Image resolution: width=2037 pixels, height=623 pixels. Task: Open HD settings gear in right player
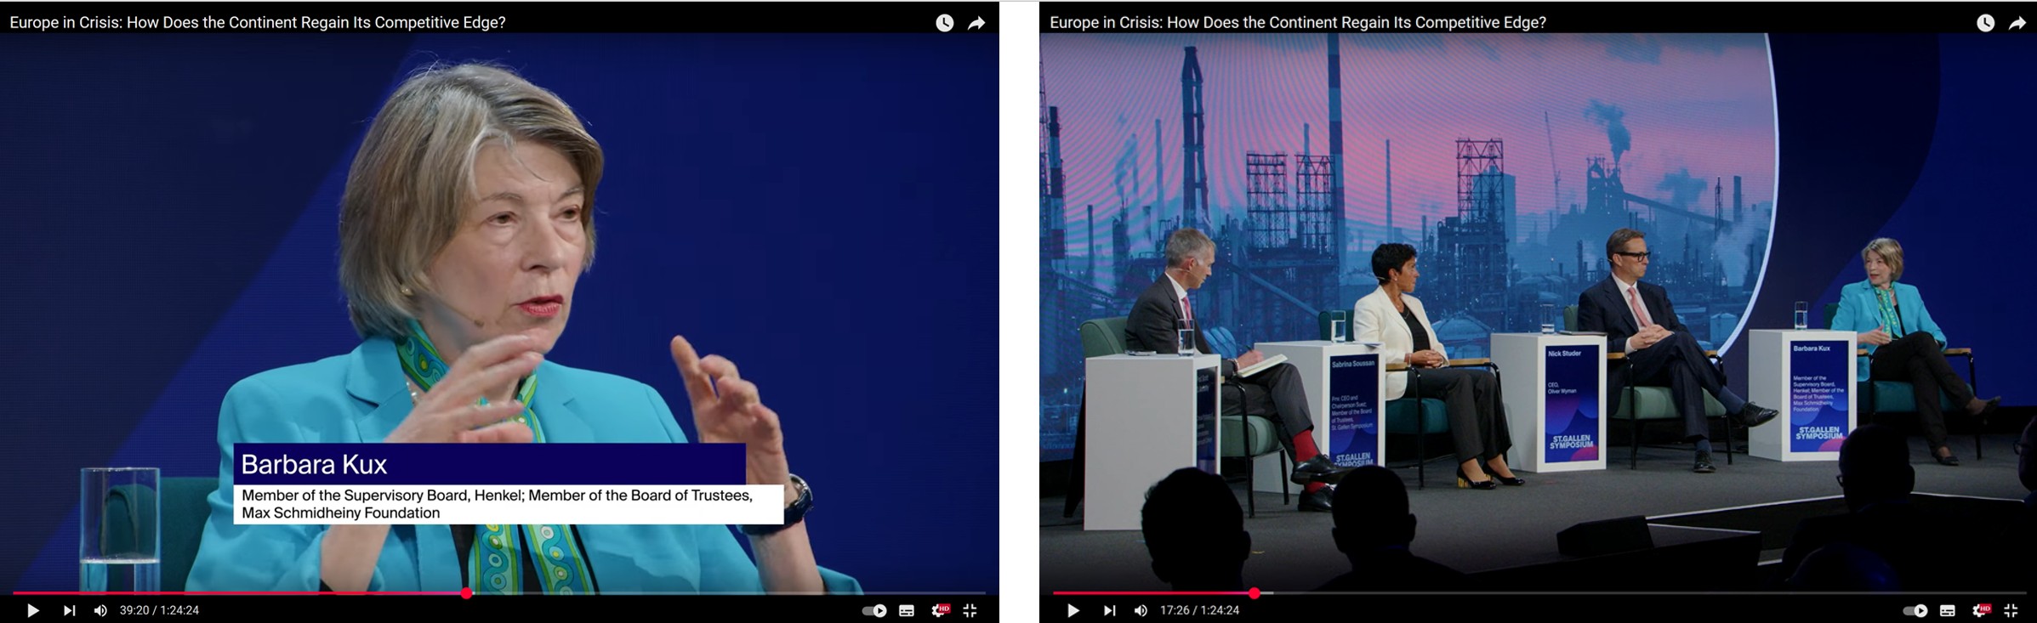click(1980, 610)
